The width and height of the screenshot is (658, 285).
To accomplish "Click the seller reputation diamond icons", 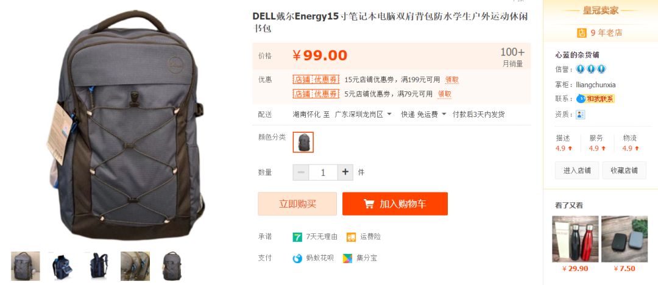I will (x=591, y=69).
